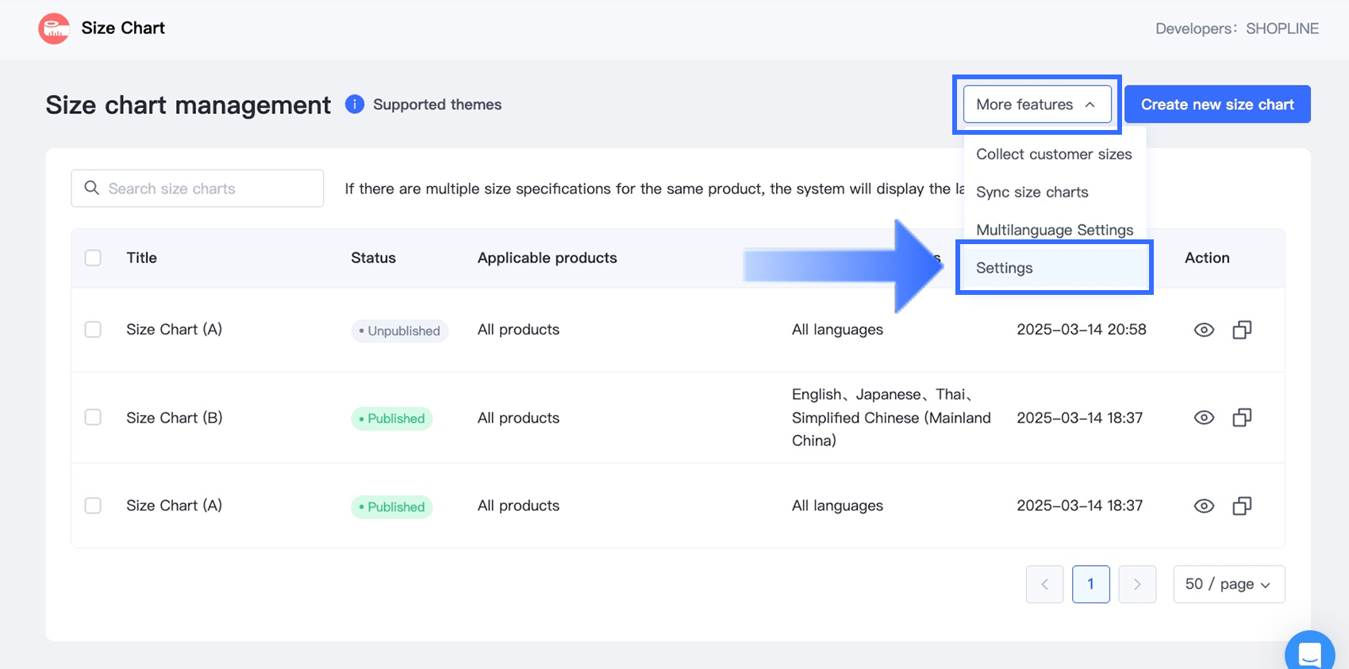Open the 50 / page selector
The height and width of the screenshot is (669, 1349).
click(x=1228, y=584)
